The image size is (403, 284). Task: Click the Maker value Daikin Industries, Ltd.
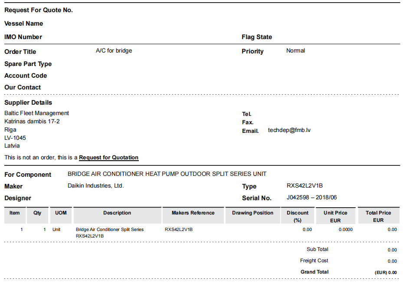tap(95, 186)
